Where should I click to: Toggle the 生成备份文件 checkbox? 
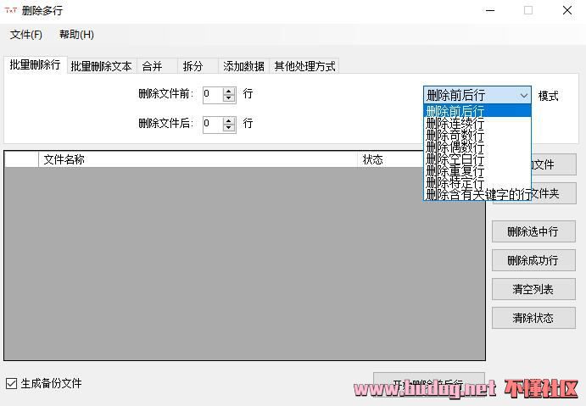point(11,384)
